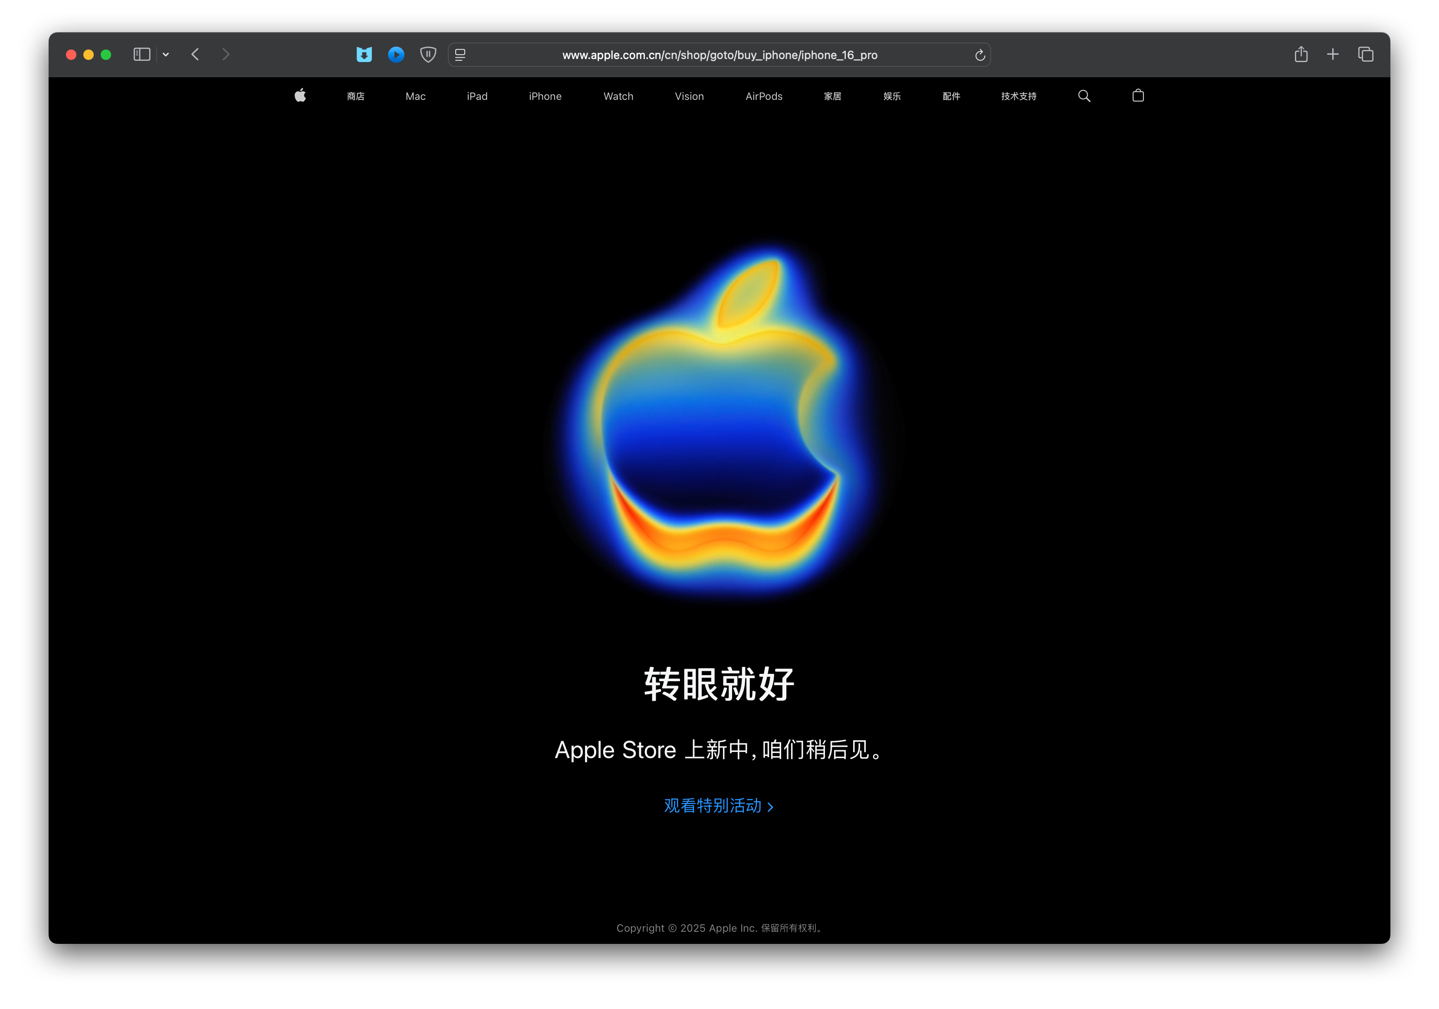Open the 娱乐 navigation item
Screen dimensions: 1439x1009
click(892, 96)
